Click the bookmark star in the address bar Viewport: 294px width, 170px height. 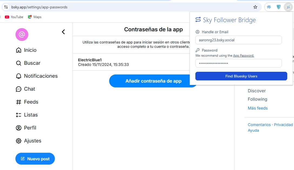255,7
